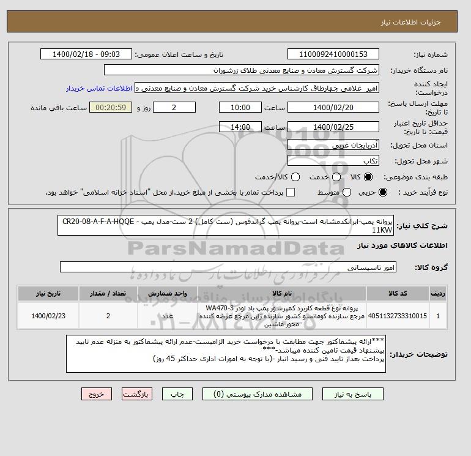Click the buyer notes text area
This screenshot has width=471, height=456.
point(226,354)
